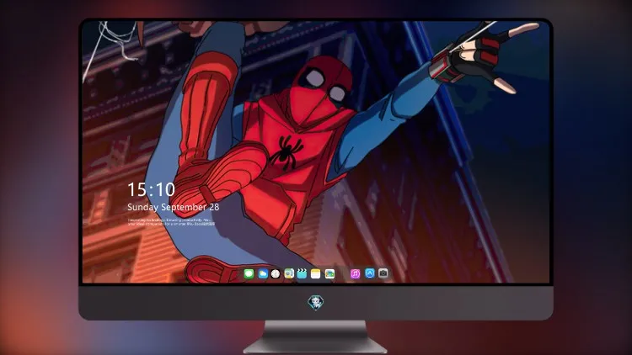Click the web shooter on outstretched hand

pos(446,66)
